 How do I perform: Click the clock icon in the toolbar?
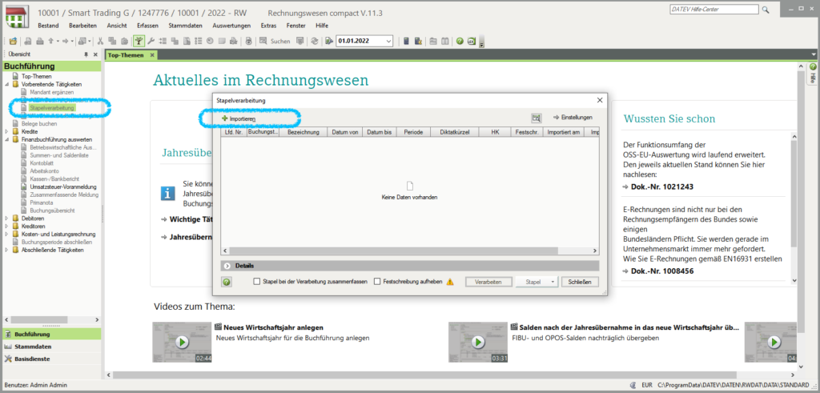pyautogui.click(x=210, y=41)
